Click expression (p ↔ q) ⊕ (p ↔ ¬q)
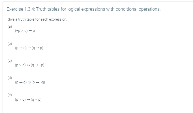 point(30,82)
